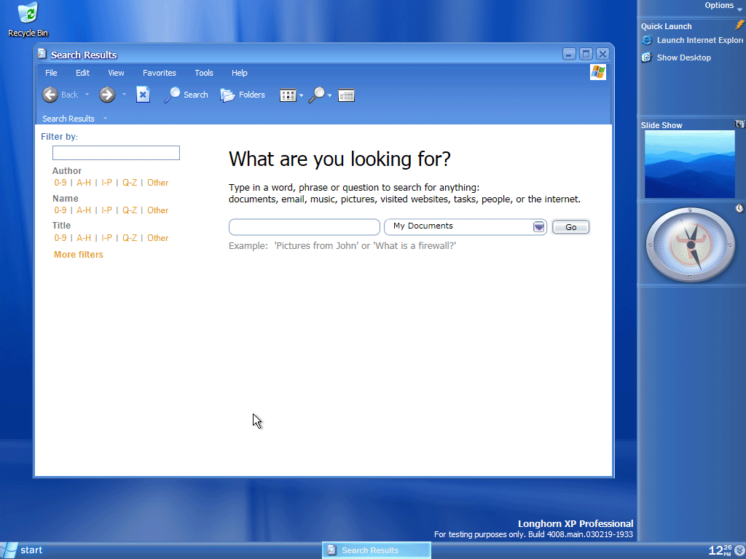Click the Slide Show camera icon

tap(739, 124)
